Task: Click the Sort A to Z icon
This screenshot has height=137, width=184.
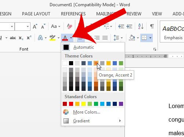Action: pos(141,26)
